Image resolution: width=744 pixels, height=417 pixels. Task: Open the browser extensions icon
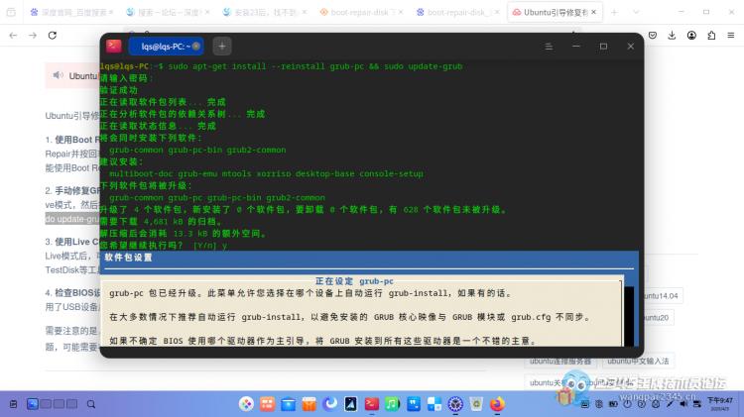tap(711, 35)
